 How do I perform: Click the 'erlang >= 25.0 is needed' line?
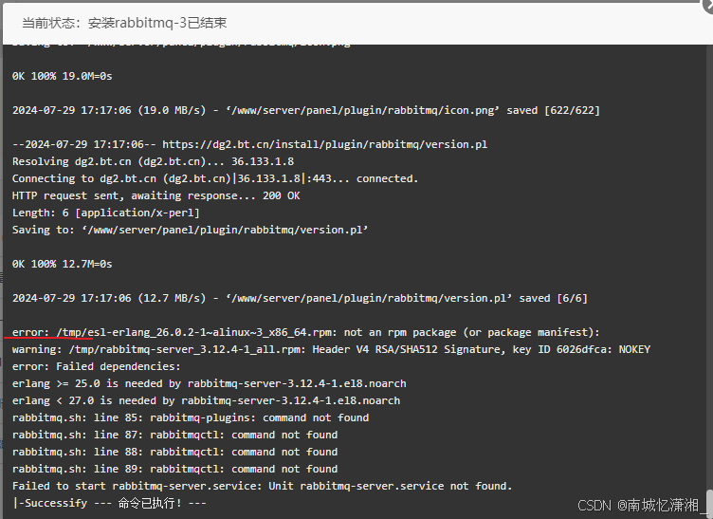pos(209,383)
